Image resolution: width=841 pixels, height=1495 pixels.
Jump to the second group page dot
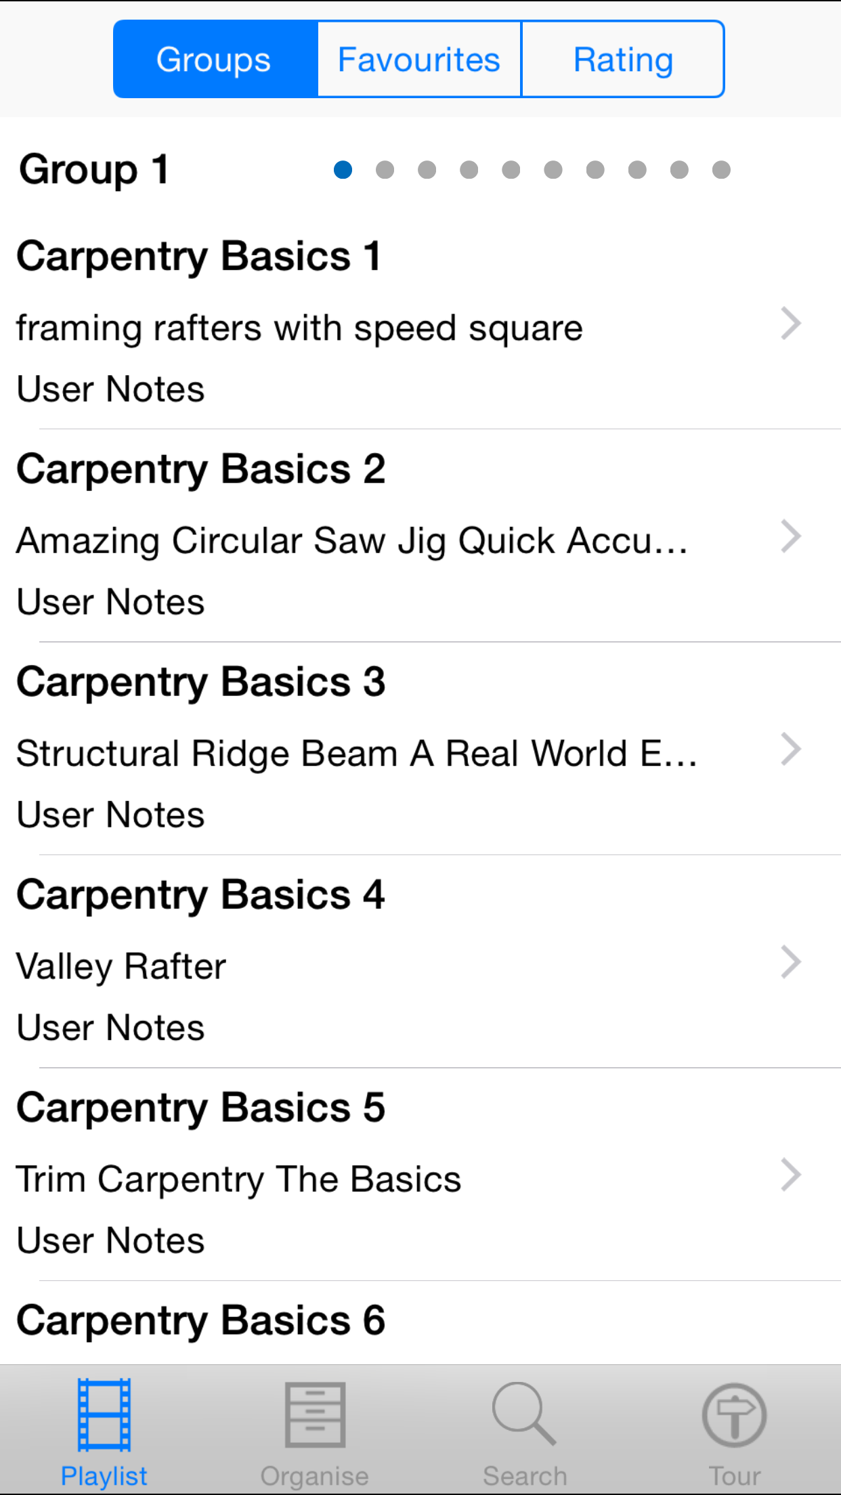385,169
